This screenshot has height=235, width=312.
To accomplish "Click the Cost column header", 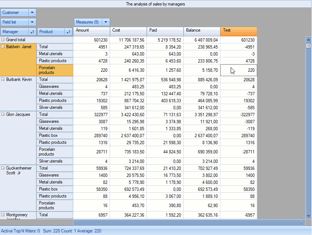I will [x=128, y=31].
